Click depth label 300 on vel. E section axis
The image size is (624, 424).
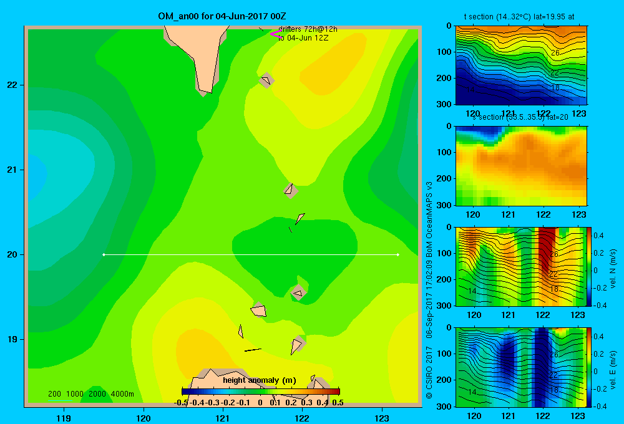[444, 407]
